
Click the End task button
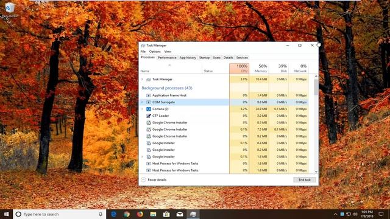click(305, 179)
